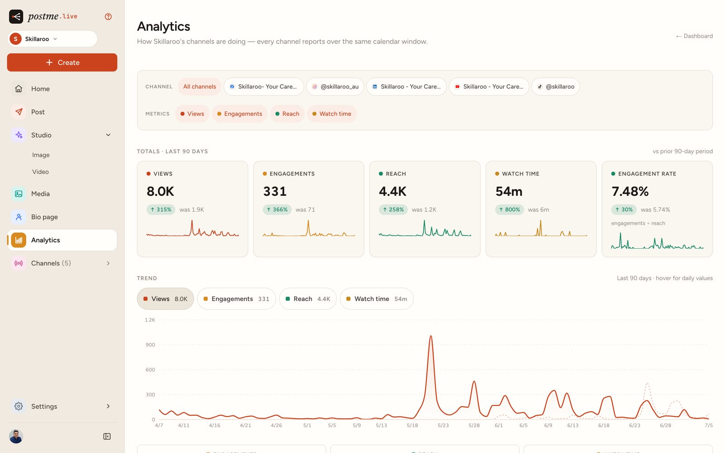Click the YouTube icon on channel chip
Image resolution: width=725 pixels, height=453 pixels.
click(457, 87)
